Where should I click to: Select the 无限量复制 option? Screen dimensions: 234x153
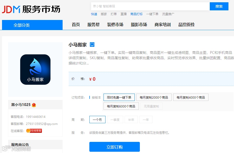click(151, 106)
